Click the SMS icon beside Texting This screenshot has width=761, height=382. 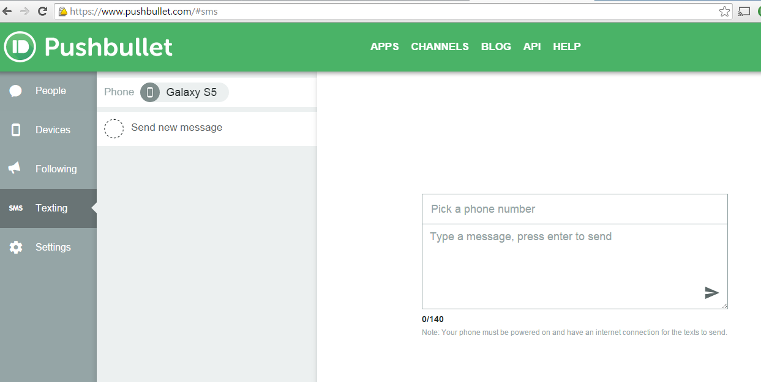[16, 208]
